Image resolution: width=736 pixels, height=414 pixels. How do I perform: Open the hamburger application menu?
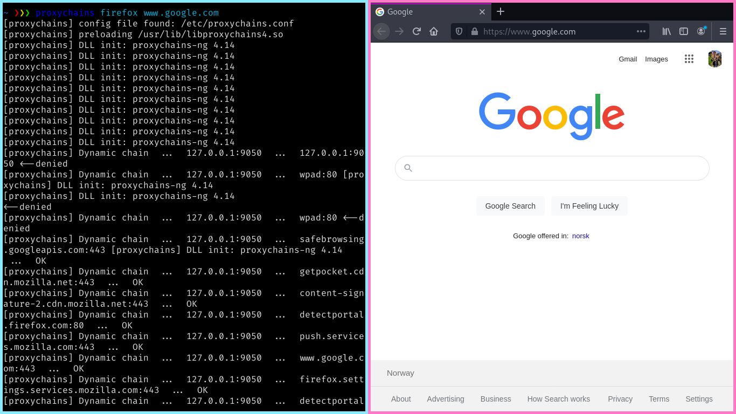click(724, 31)
